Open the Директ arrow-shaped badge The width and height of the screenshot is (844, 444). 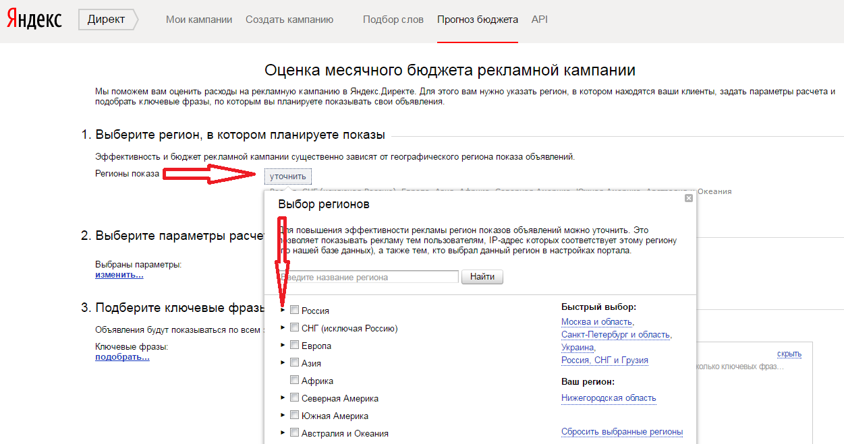(x=108, y=20)
